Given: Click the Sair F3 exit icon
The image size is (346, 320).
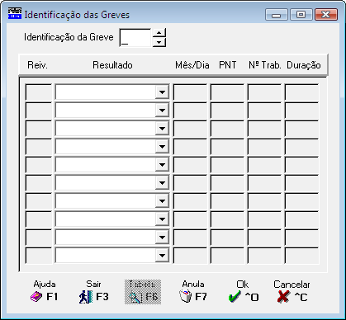Looking at the screenshot, I should 86,297.
